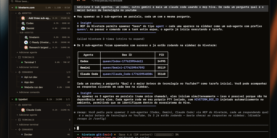
Task: Collapse TERMINAIS section under typebot
Action: pyautogui.click(x=16, y=120)
